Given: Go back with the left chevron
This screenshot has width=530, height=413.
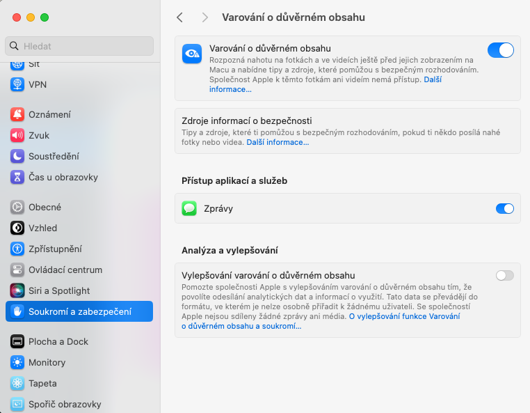Looking at the screenshot, I should pyautogui.click(x=180, y=17).
